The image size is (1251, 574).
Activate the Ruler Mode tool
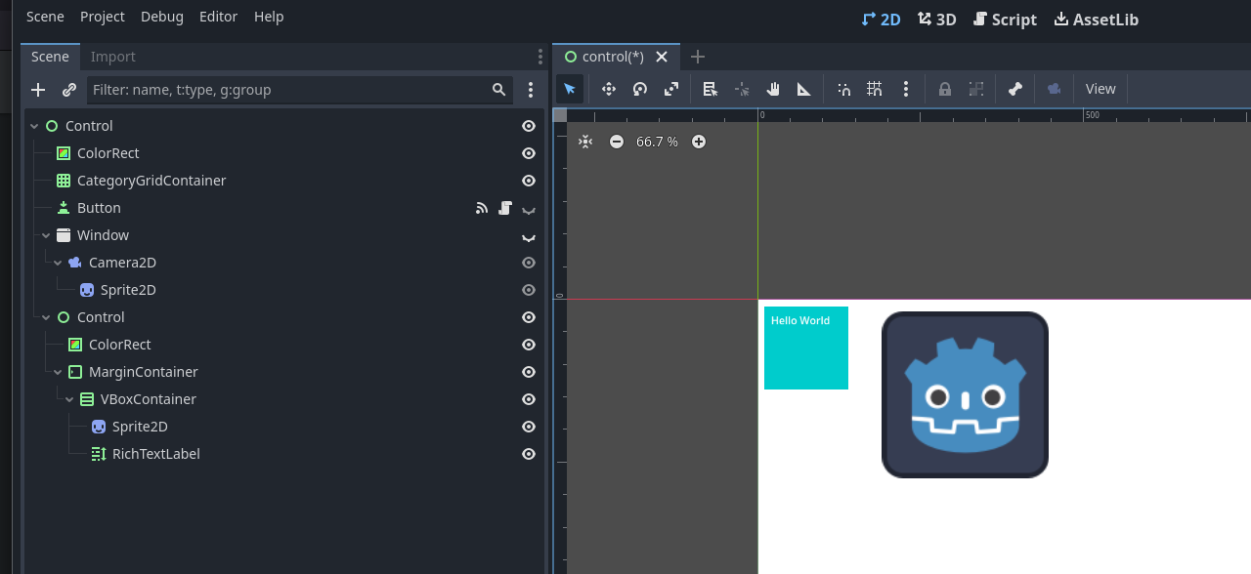pos(804,89)
